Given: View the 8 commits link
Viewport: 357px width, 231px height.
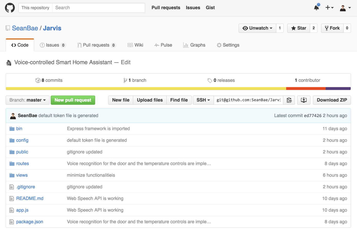Looking at the screenshot, I should (49, 80).
